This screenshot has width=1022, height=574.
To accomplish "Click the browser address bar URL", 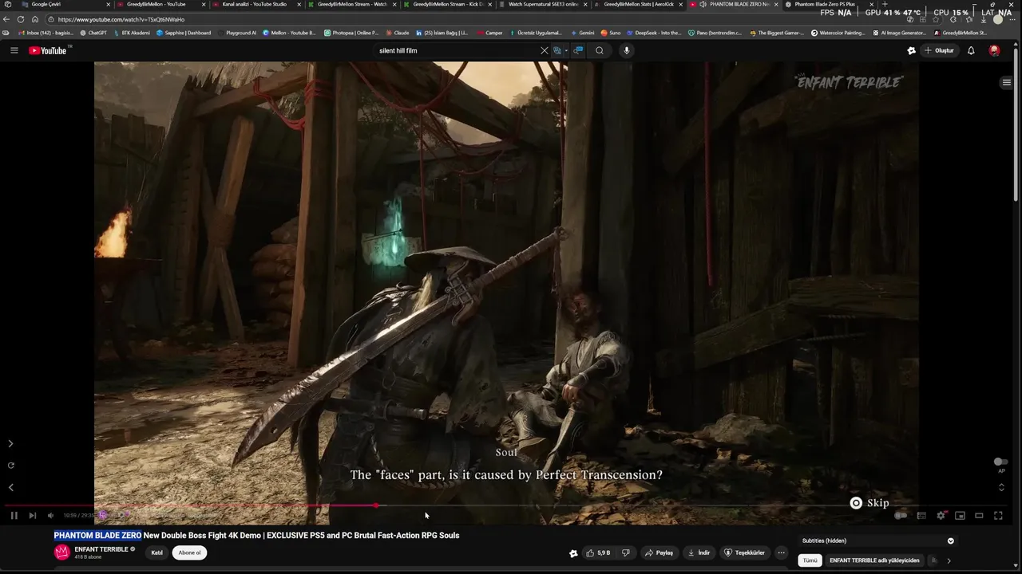I will (121, 19).
